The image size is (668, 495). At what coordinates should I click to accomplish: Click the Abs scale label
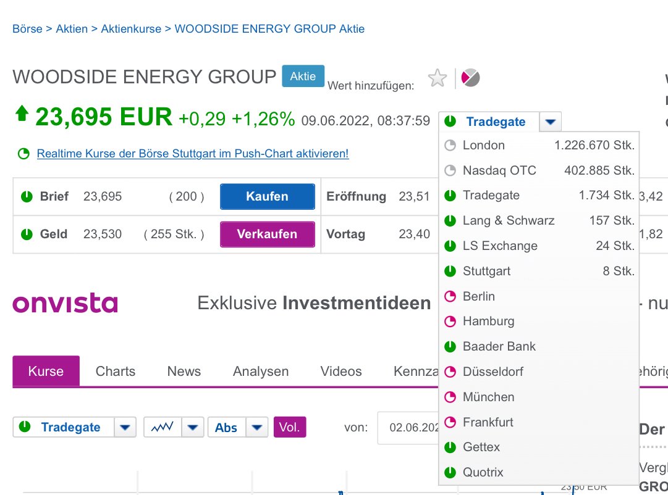click(x=226, y=427)
